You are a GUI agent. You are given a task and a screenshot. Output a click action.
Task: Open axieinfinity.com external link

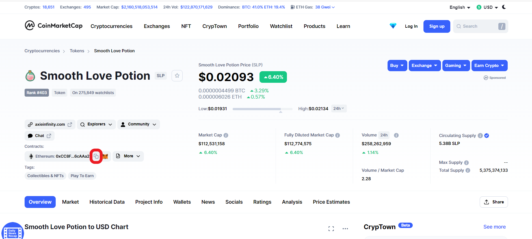coord(50,124)
